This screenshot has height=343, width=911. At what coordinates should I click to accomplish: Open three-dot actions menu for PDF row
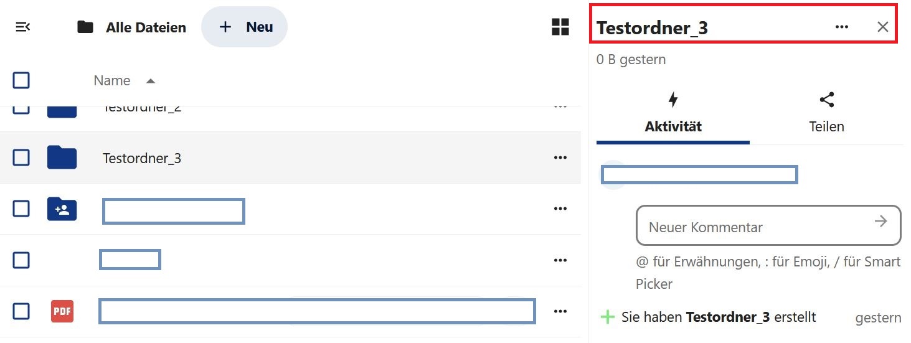(x=560, y=311)
